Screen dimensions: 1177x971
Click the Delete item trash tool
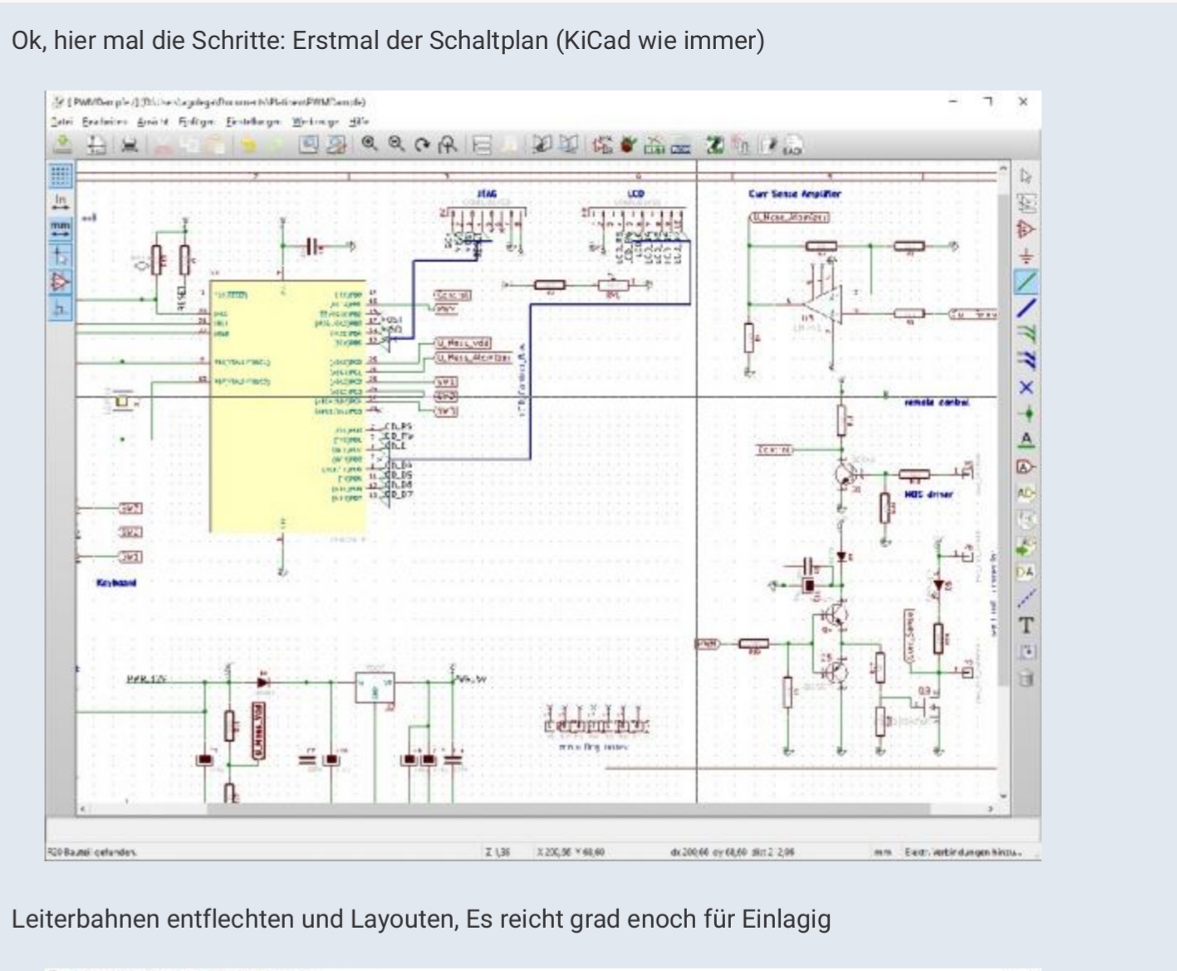coord(1027,678)
